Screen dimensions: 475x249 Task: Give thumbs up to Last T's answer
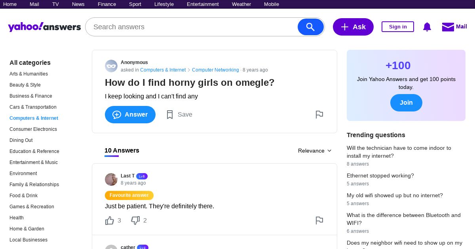coord(110,221)
